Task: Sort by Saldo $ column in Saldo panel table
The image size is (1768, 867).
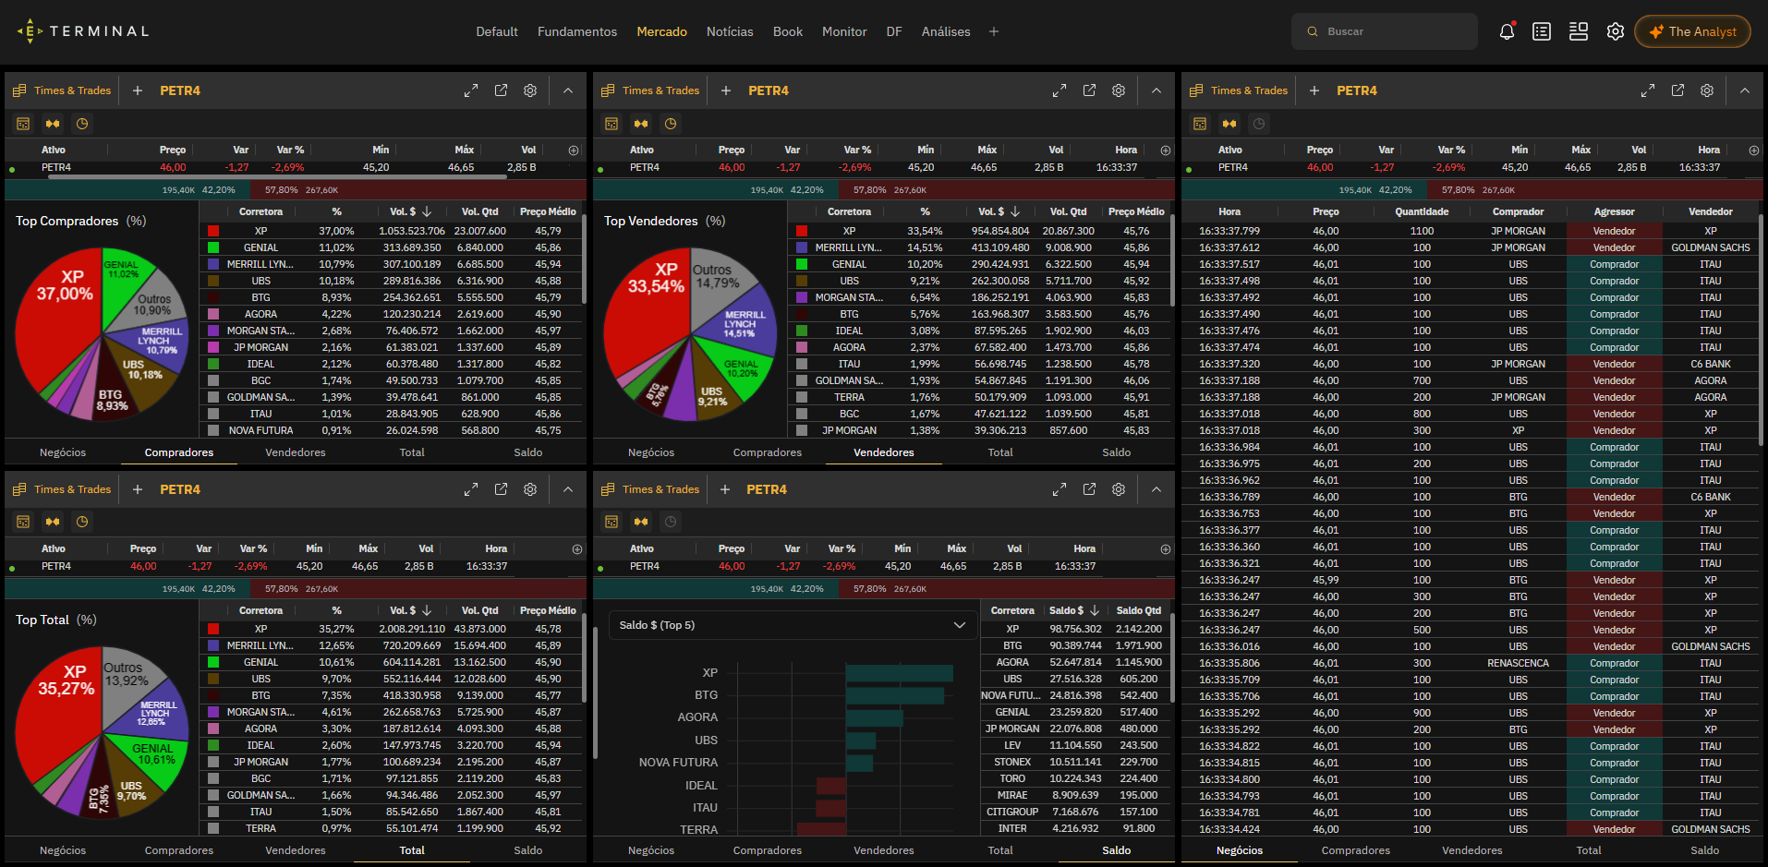Action: pos(1074,610)
